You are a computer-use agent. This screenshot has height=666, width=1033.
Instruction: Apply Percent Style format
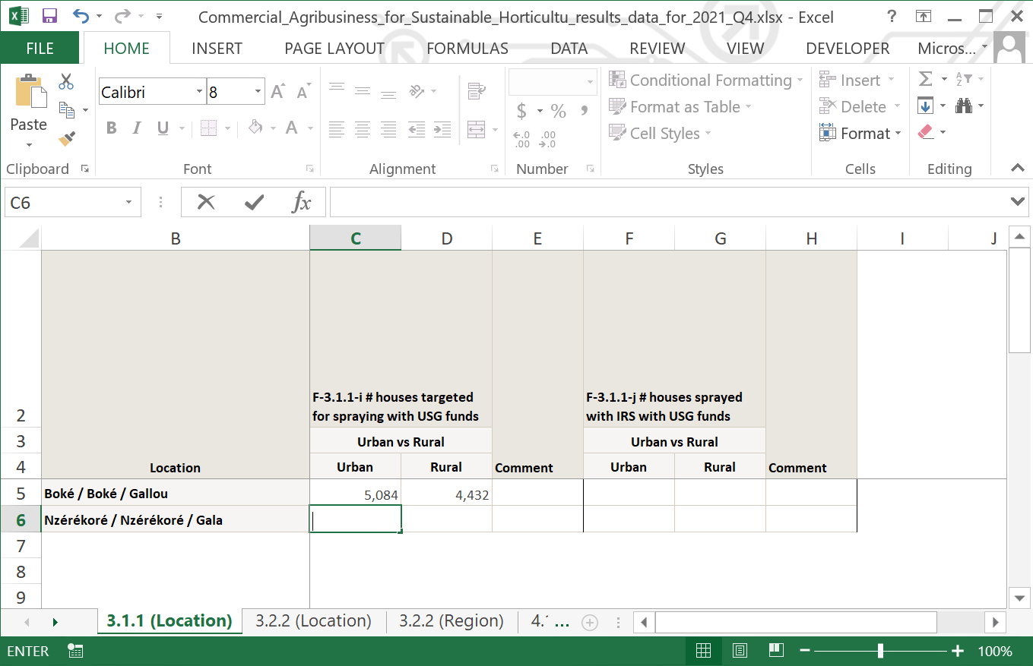pos(559,112)
